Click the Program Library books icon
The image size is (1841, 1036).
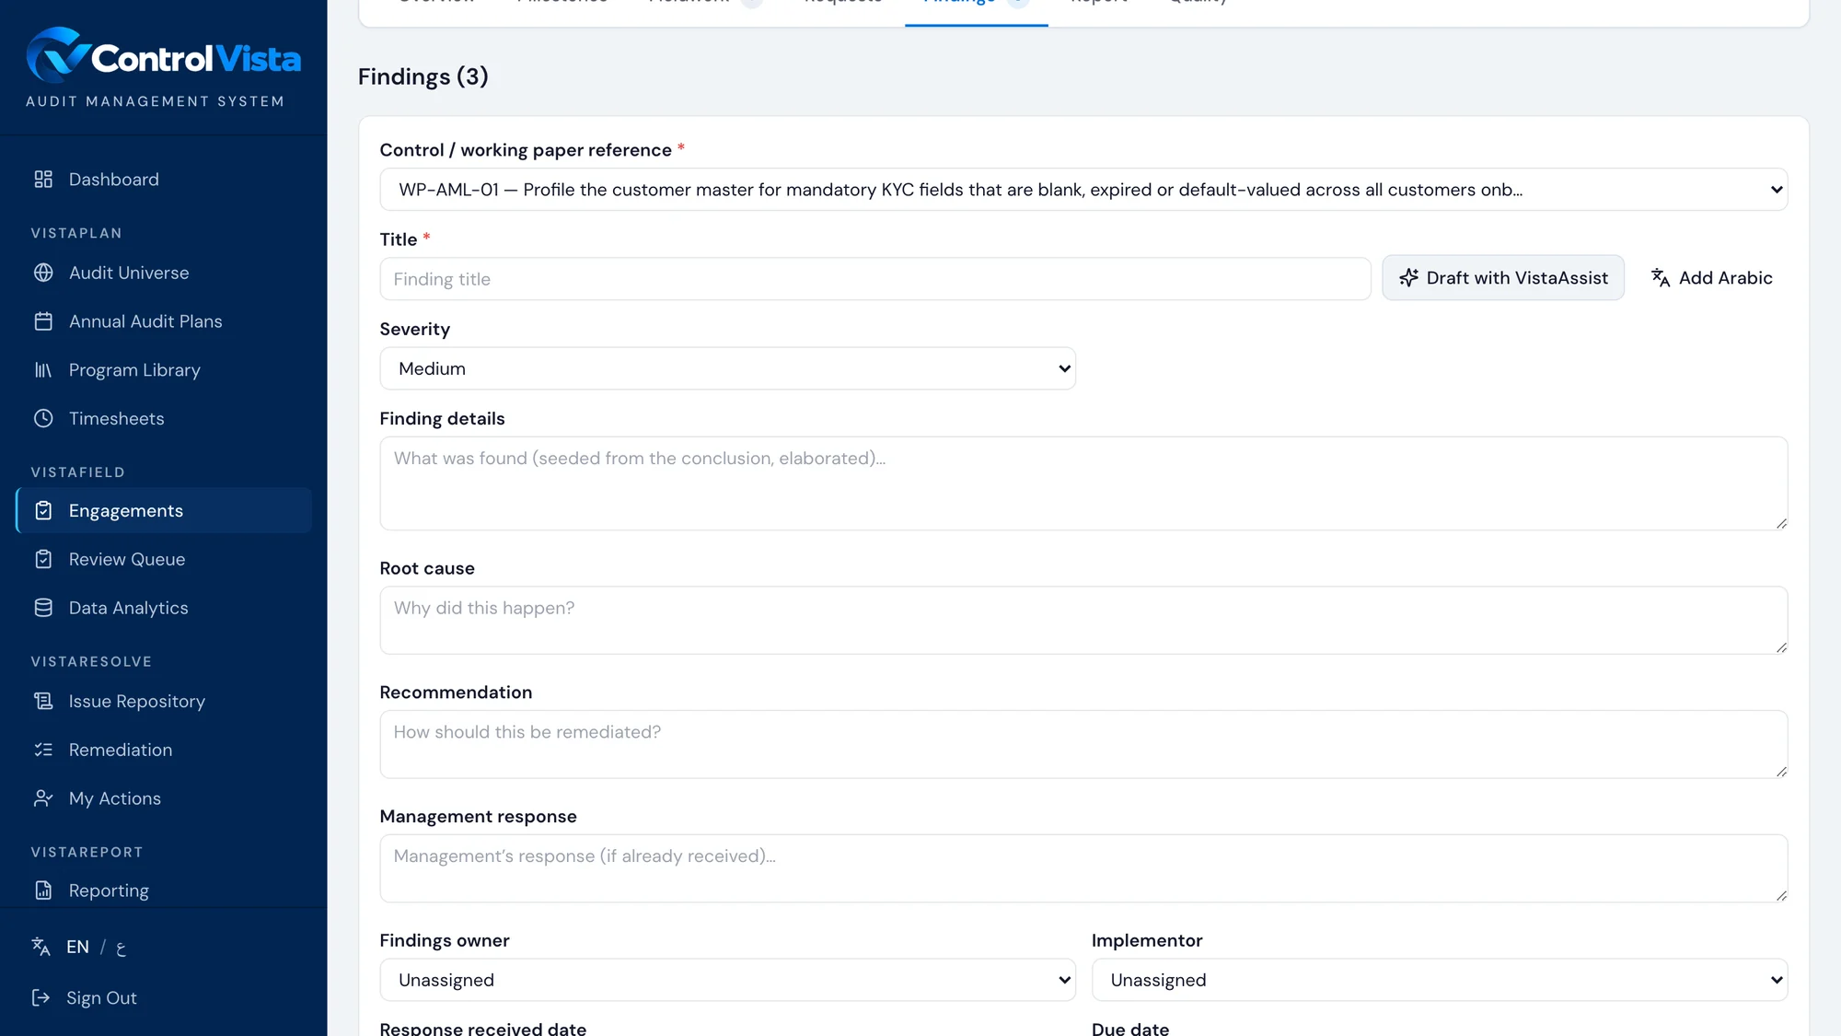tap(43, 370)
